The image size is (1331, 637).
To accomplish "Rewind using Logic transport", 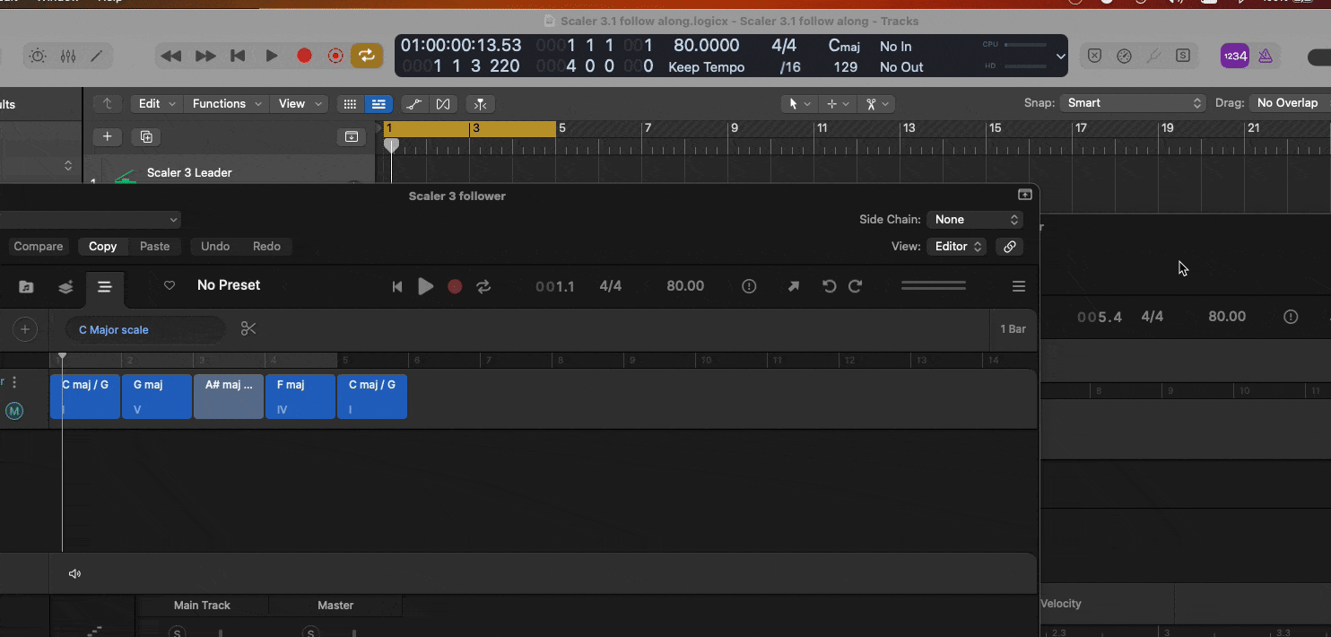I will click(x=170, y=56).
